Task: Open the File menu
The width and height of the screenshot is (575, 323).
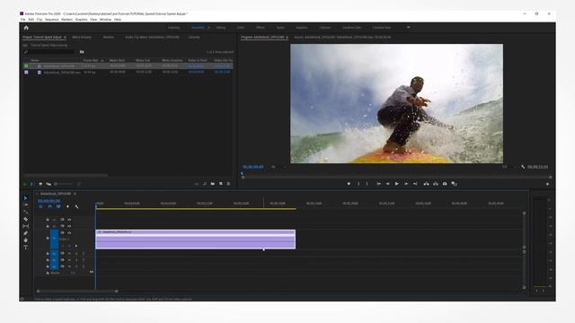Action: pos(22,20)
